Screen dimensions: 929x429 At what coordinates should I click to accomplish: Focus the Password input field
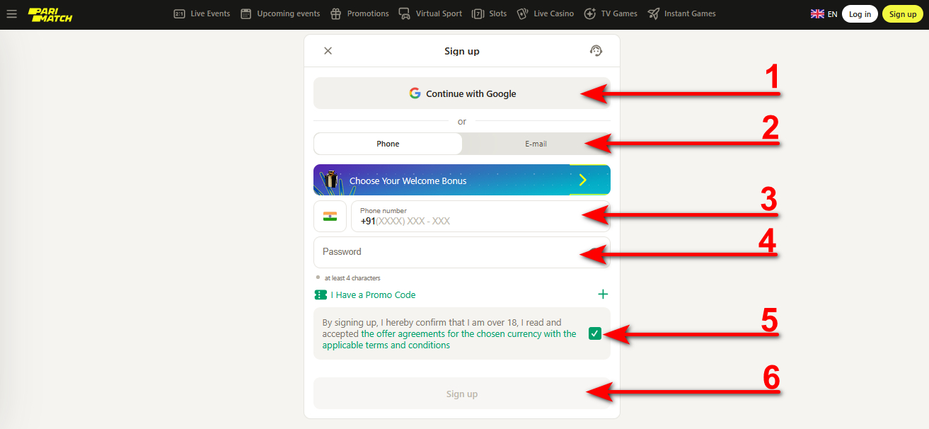(462, 252)
